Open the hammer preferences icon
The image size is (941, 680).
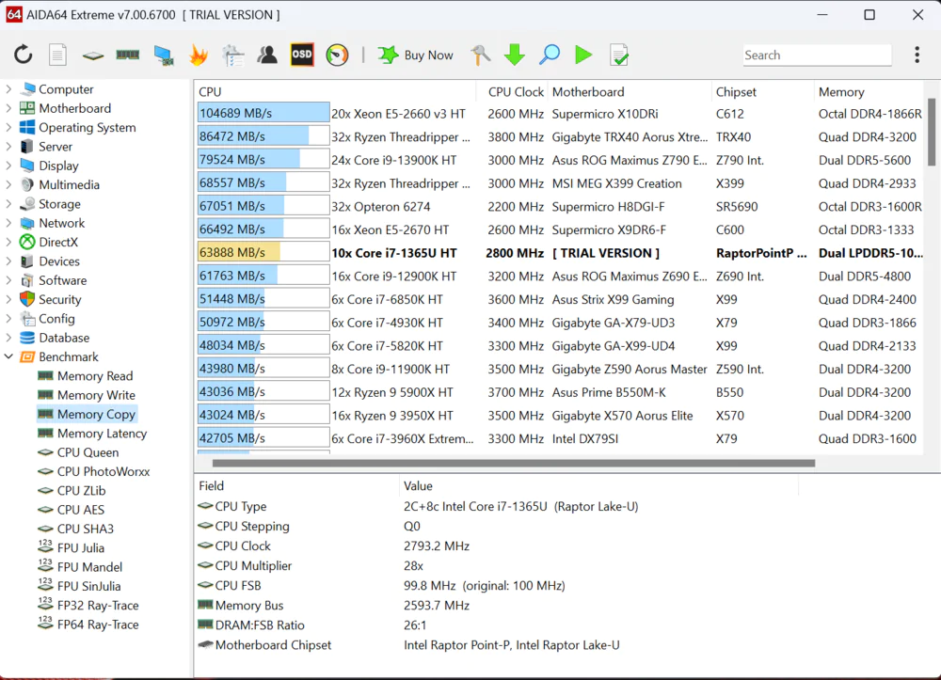point(480,55)
